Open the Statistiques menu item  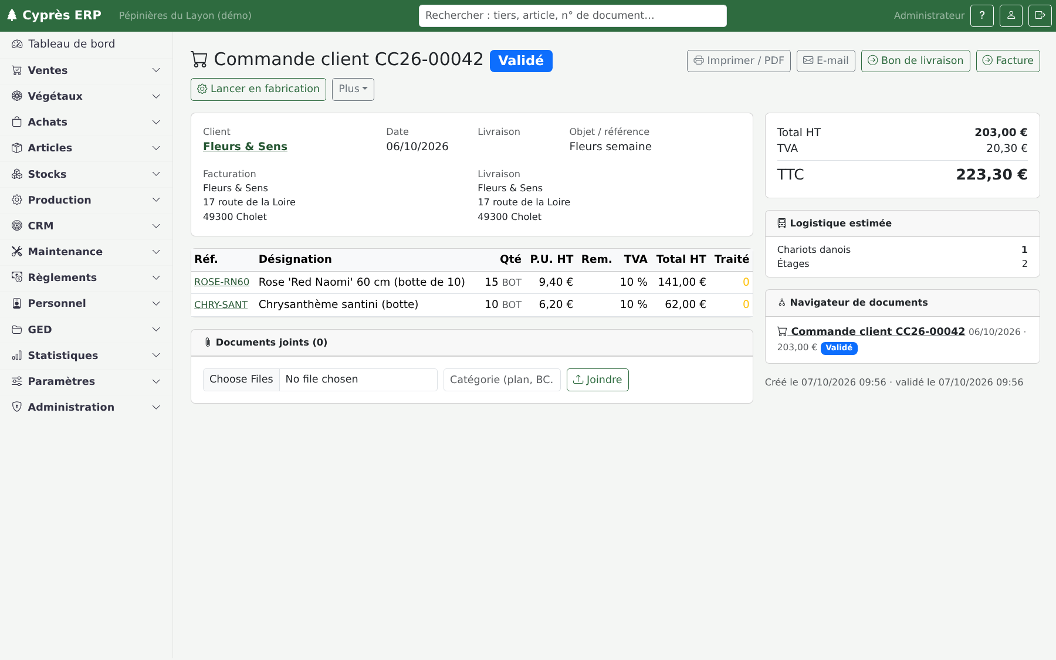click(x=86, y=356)
